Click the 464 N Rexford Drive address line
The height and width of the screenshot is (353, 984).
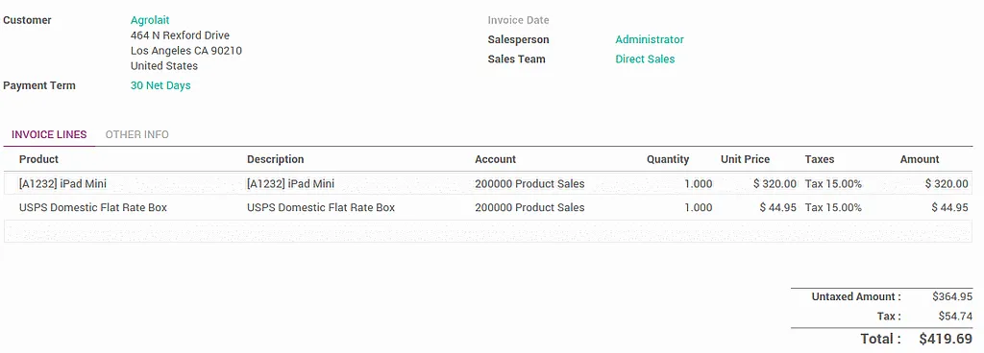coord(180,35)
